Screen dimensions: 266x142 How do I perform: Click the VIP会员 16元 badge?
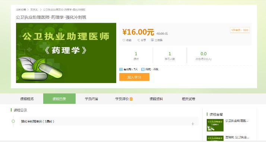pos(240,30)
